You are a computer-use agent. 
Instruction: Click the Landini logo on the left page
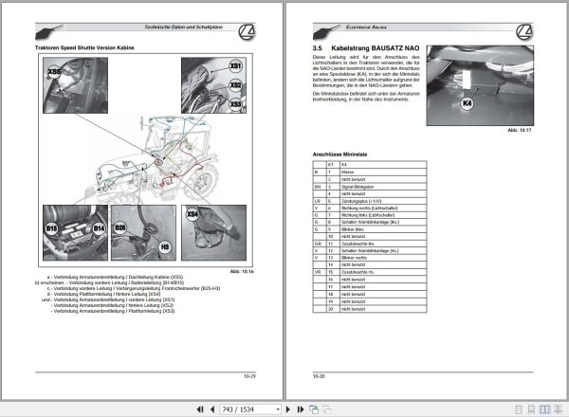pos(247,32)
